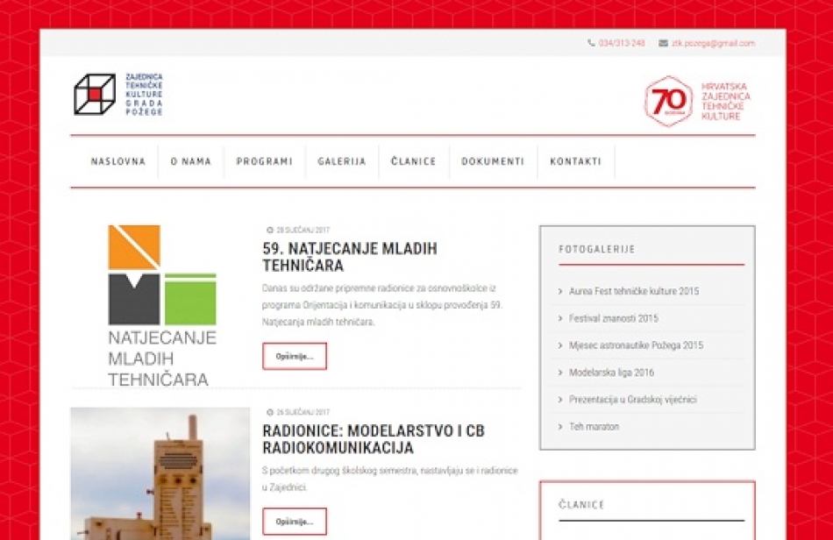Navigate to Kontakti page

click(x=576, y=162)
